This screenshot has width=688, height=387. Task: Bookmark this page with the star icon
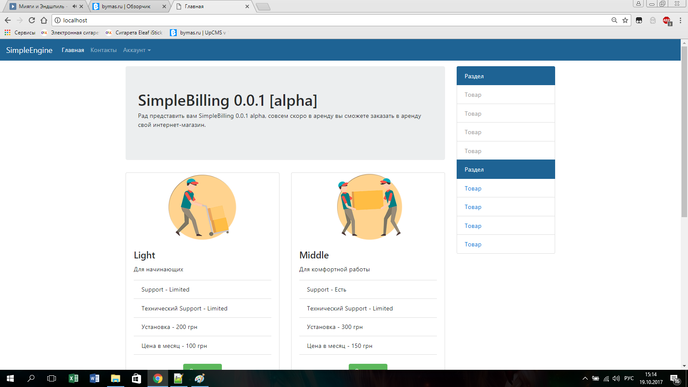pyautogui.click(x=625, y=20)
